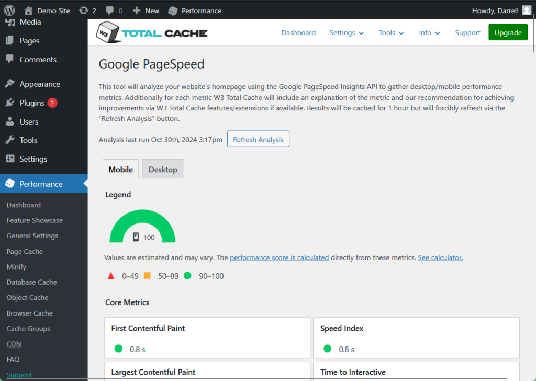Click the plus New icon
536x381 pixels.
point(137,10)
